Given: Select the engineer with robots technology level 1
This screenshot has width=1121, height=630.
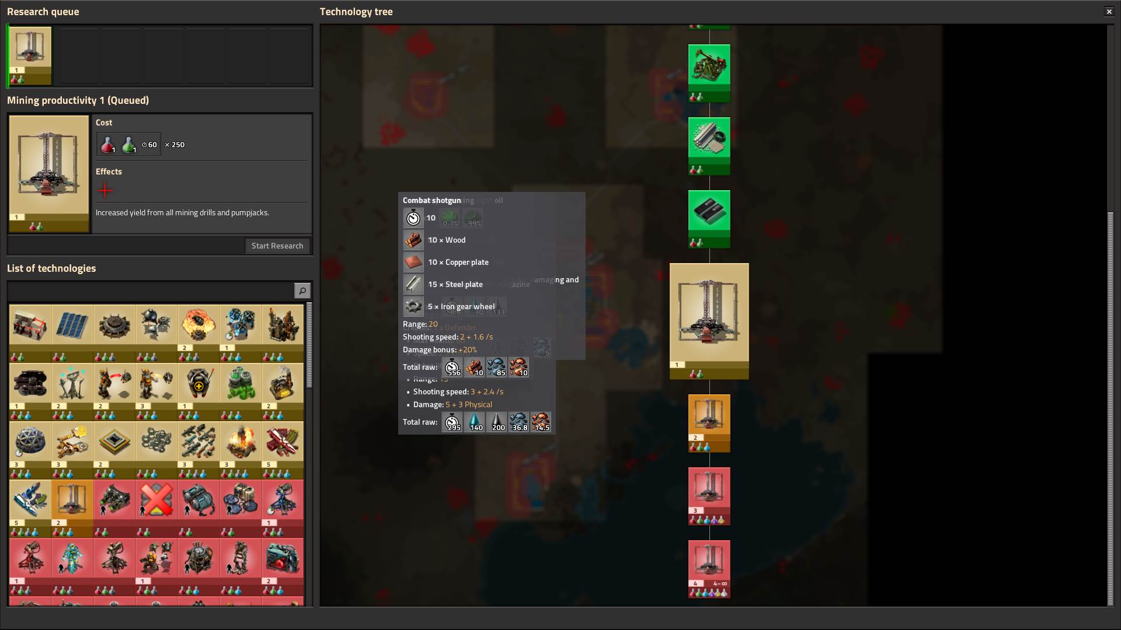Looking at the screenshot, I should [156, 566].
